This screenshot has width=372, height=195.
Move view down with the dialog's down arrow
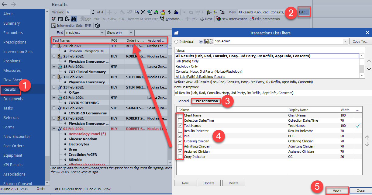pos(369,68)
